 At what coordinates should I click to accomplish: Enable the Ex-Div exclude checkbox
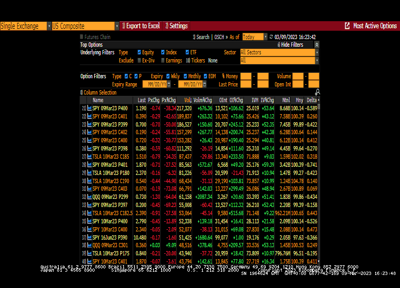(x=140, y=60)
